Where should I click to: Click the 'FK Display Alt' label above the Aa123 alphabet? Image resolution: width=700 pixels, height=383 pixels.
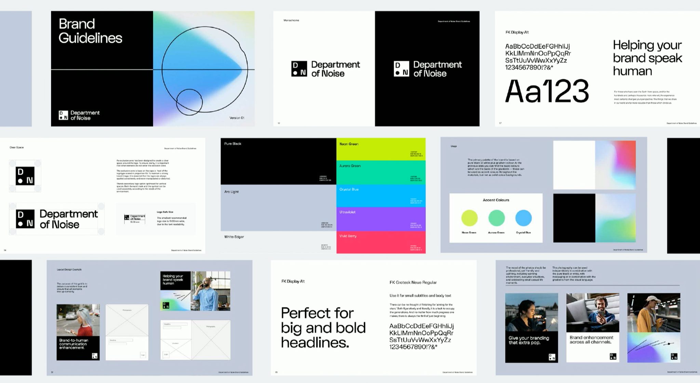tap(517, 32)
